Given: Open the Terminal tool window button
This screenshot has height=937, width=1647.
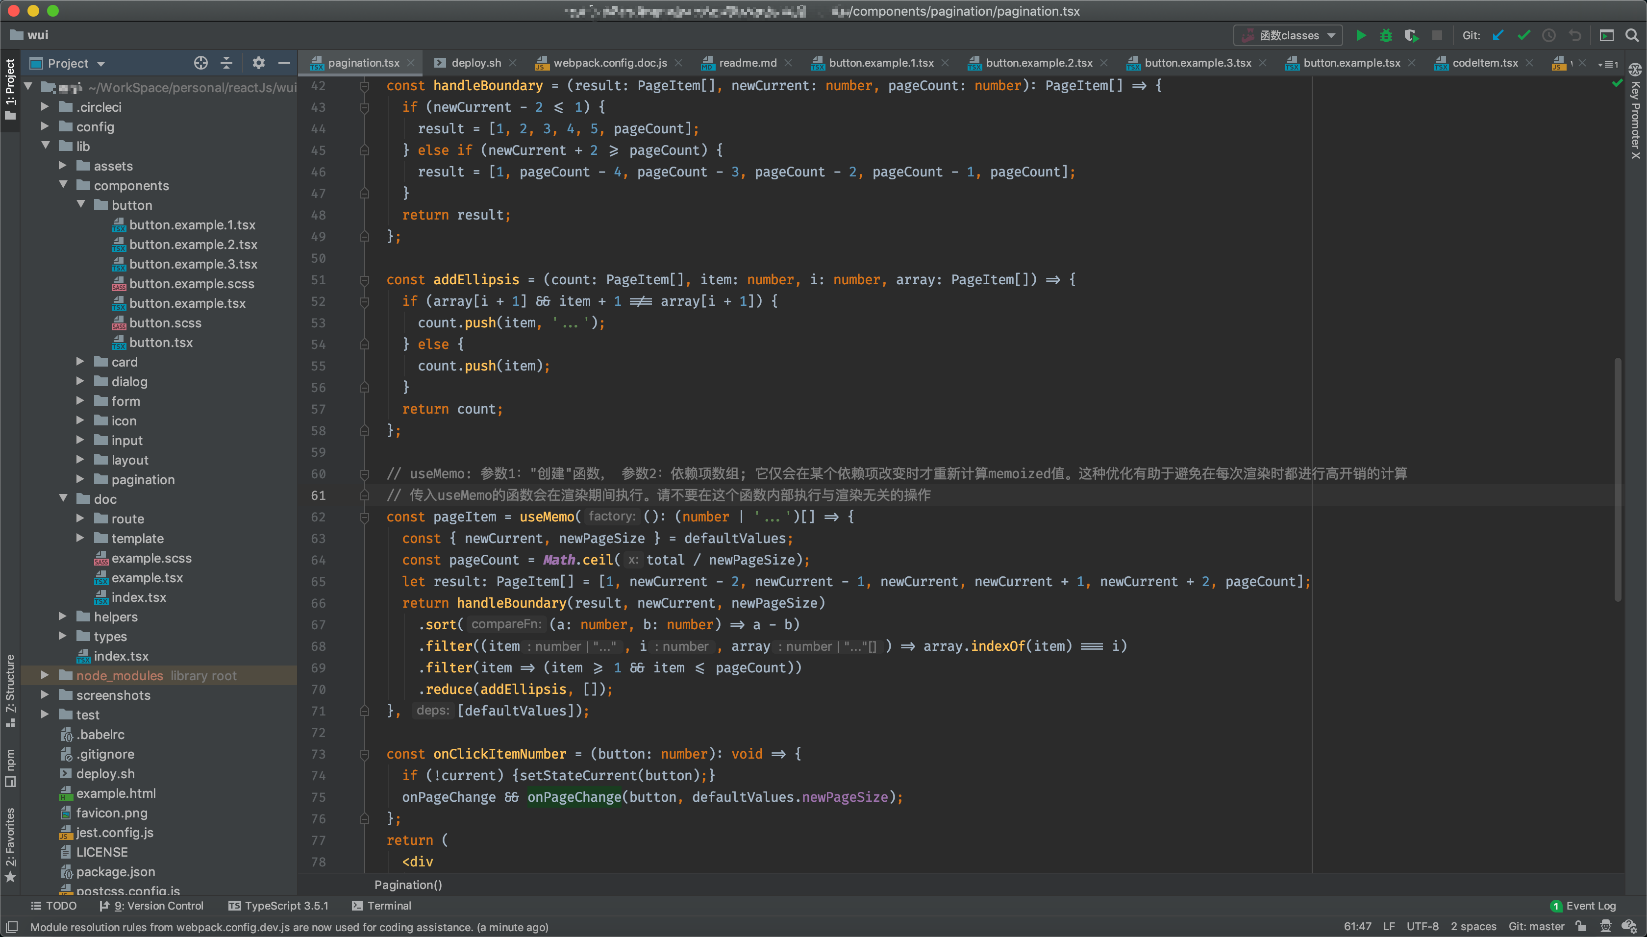Looking at the screenshot, I should point(382,906).
